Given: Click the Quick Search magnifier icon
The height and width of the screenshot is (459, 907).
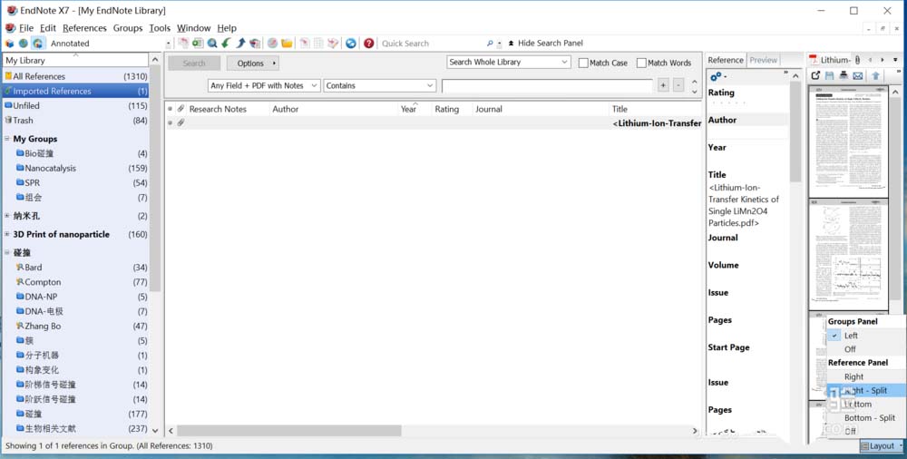Looking at the screenshot, I should [490, 44].
